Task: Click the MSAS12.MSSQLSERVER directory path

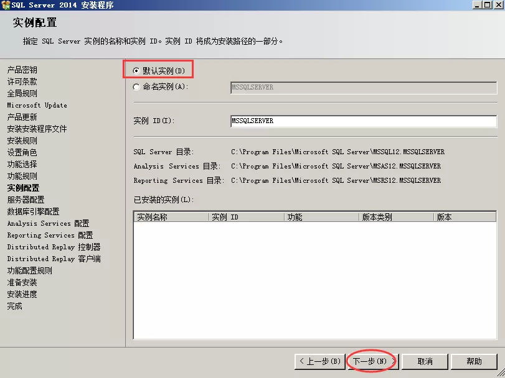Action: [x=336, y=167]
